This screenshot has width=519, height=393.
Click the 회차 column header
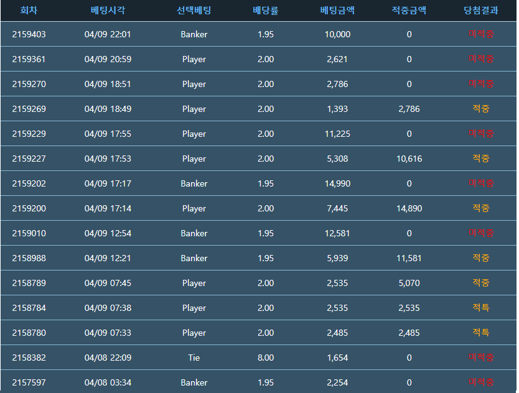pyautogui.click(x=29, y=11)
